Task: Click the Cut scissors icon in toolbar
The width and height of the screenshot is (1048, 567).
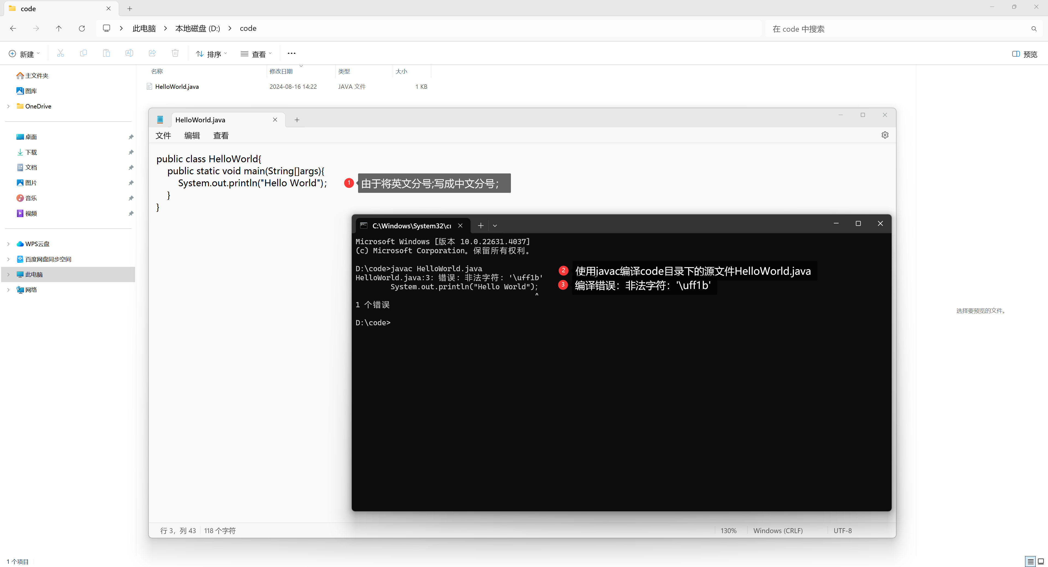Action: [60, 53]
